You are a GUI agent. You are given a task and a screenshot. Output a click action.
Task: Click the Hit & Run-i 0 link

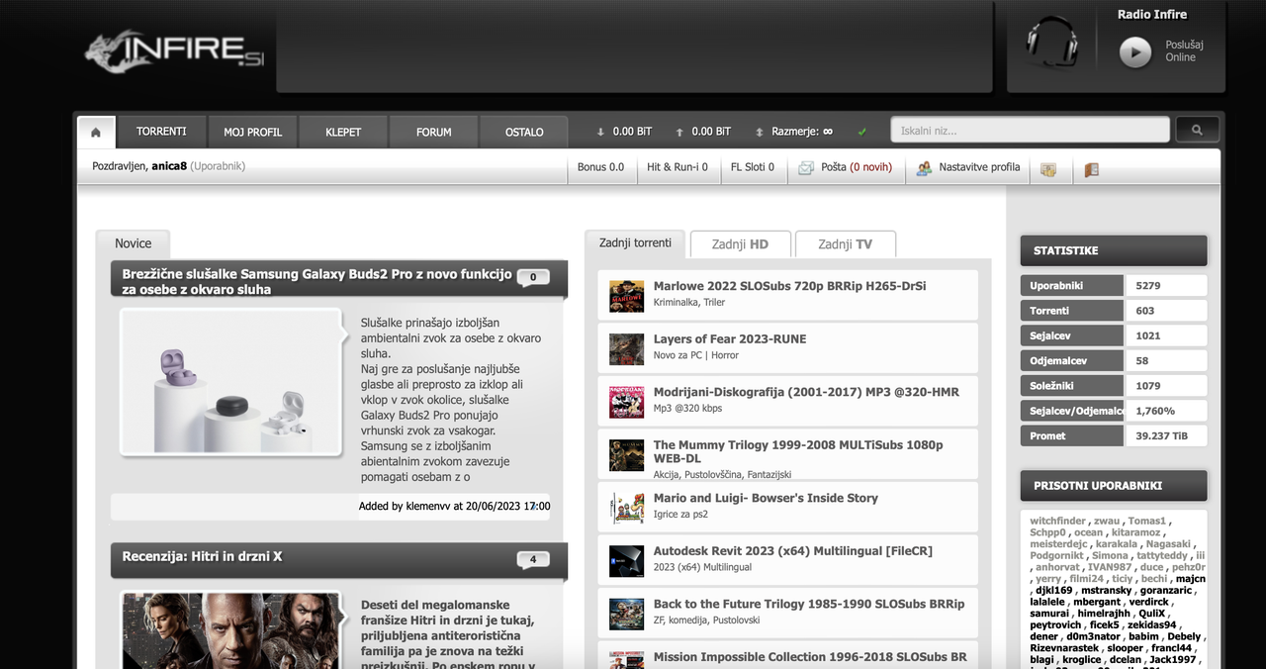tap(678, 167)
